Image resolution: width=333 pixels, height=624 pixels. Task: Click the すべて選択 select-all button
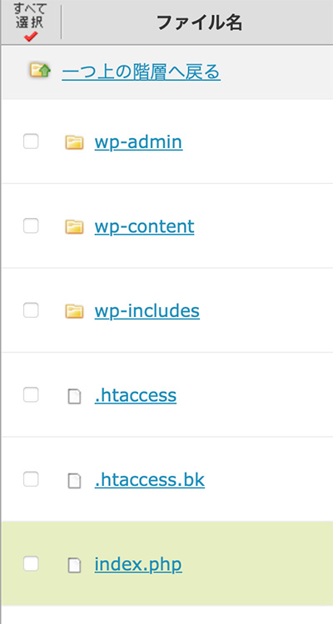(x=31, y=22)
